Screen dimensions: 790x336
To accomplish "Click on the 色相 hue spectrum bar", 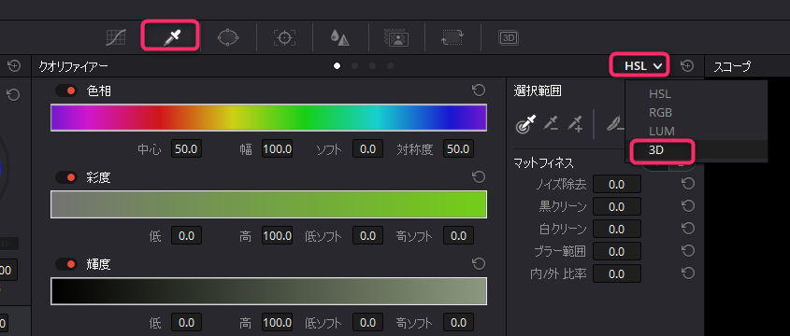I will pos(268,118).
